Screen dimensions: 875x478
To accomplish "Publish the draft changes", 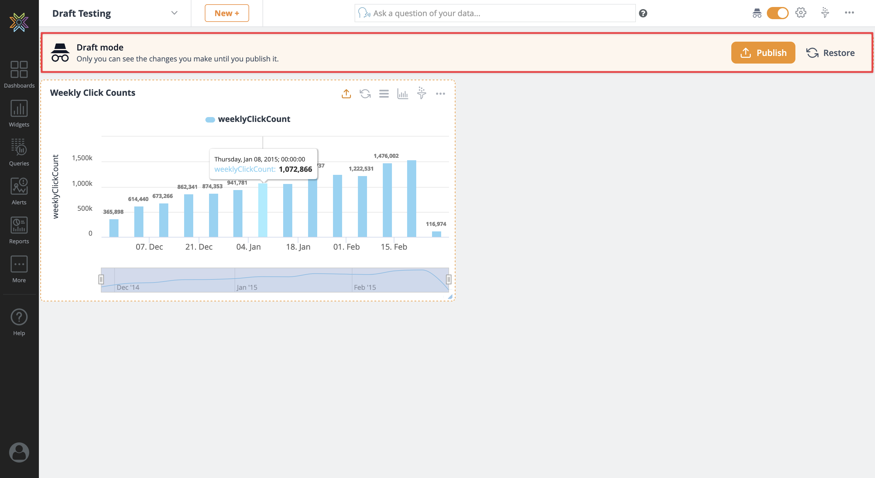I will [763, 52].
